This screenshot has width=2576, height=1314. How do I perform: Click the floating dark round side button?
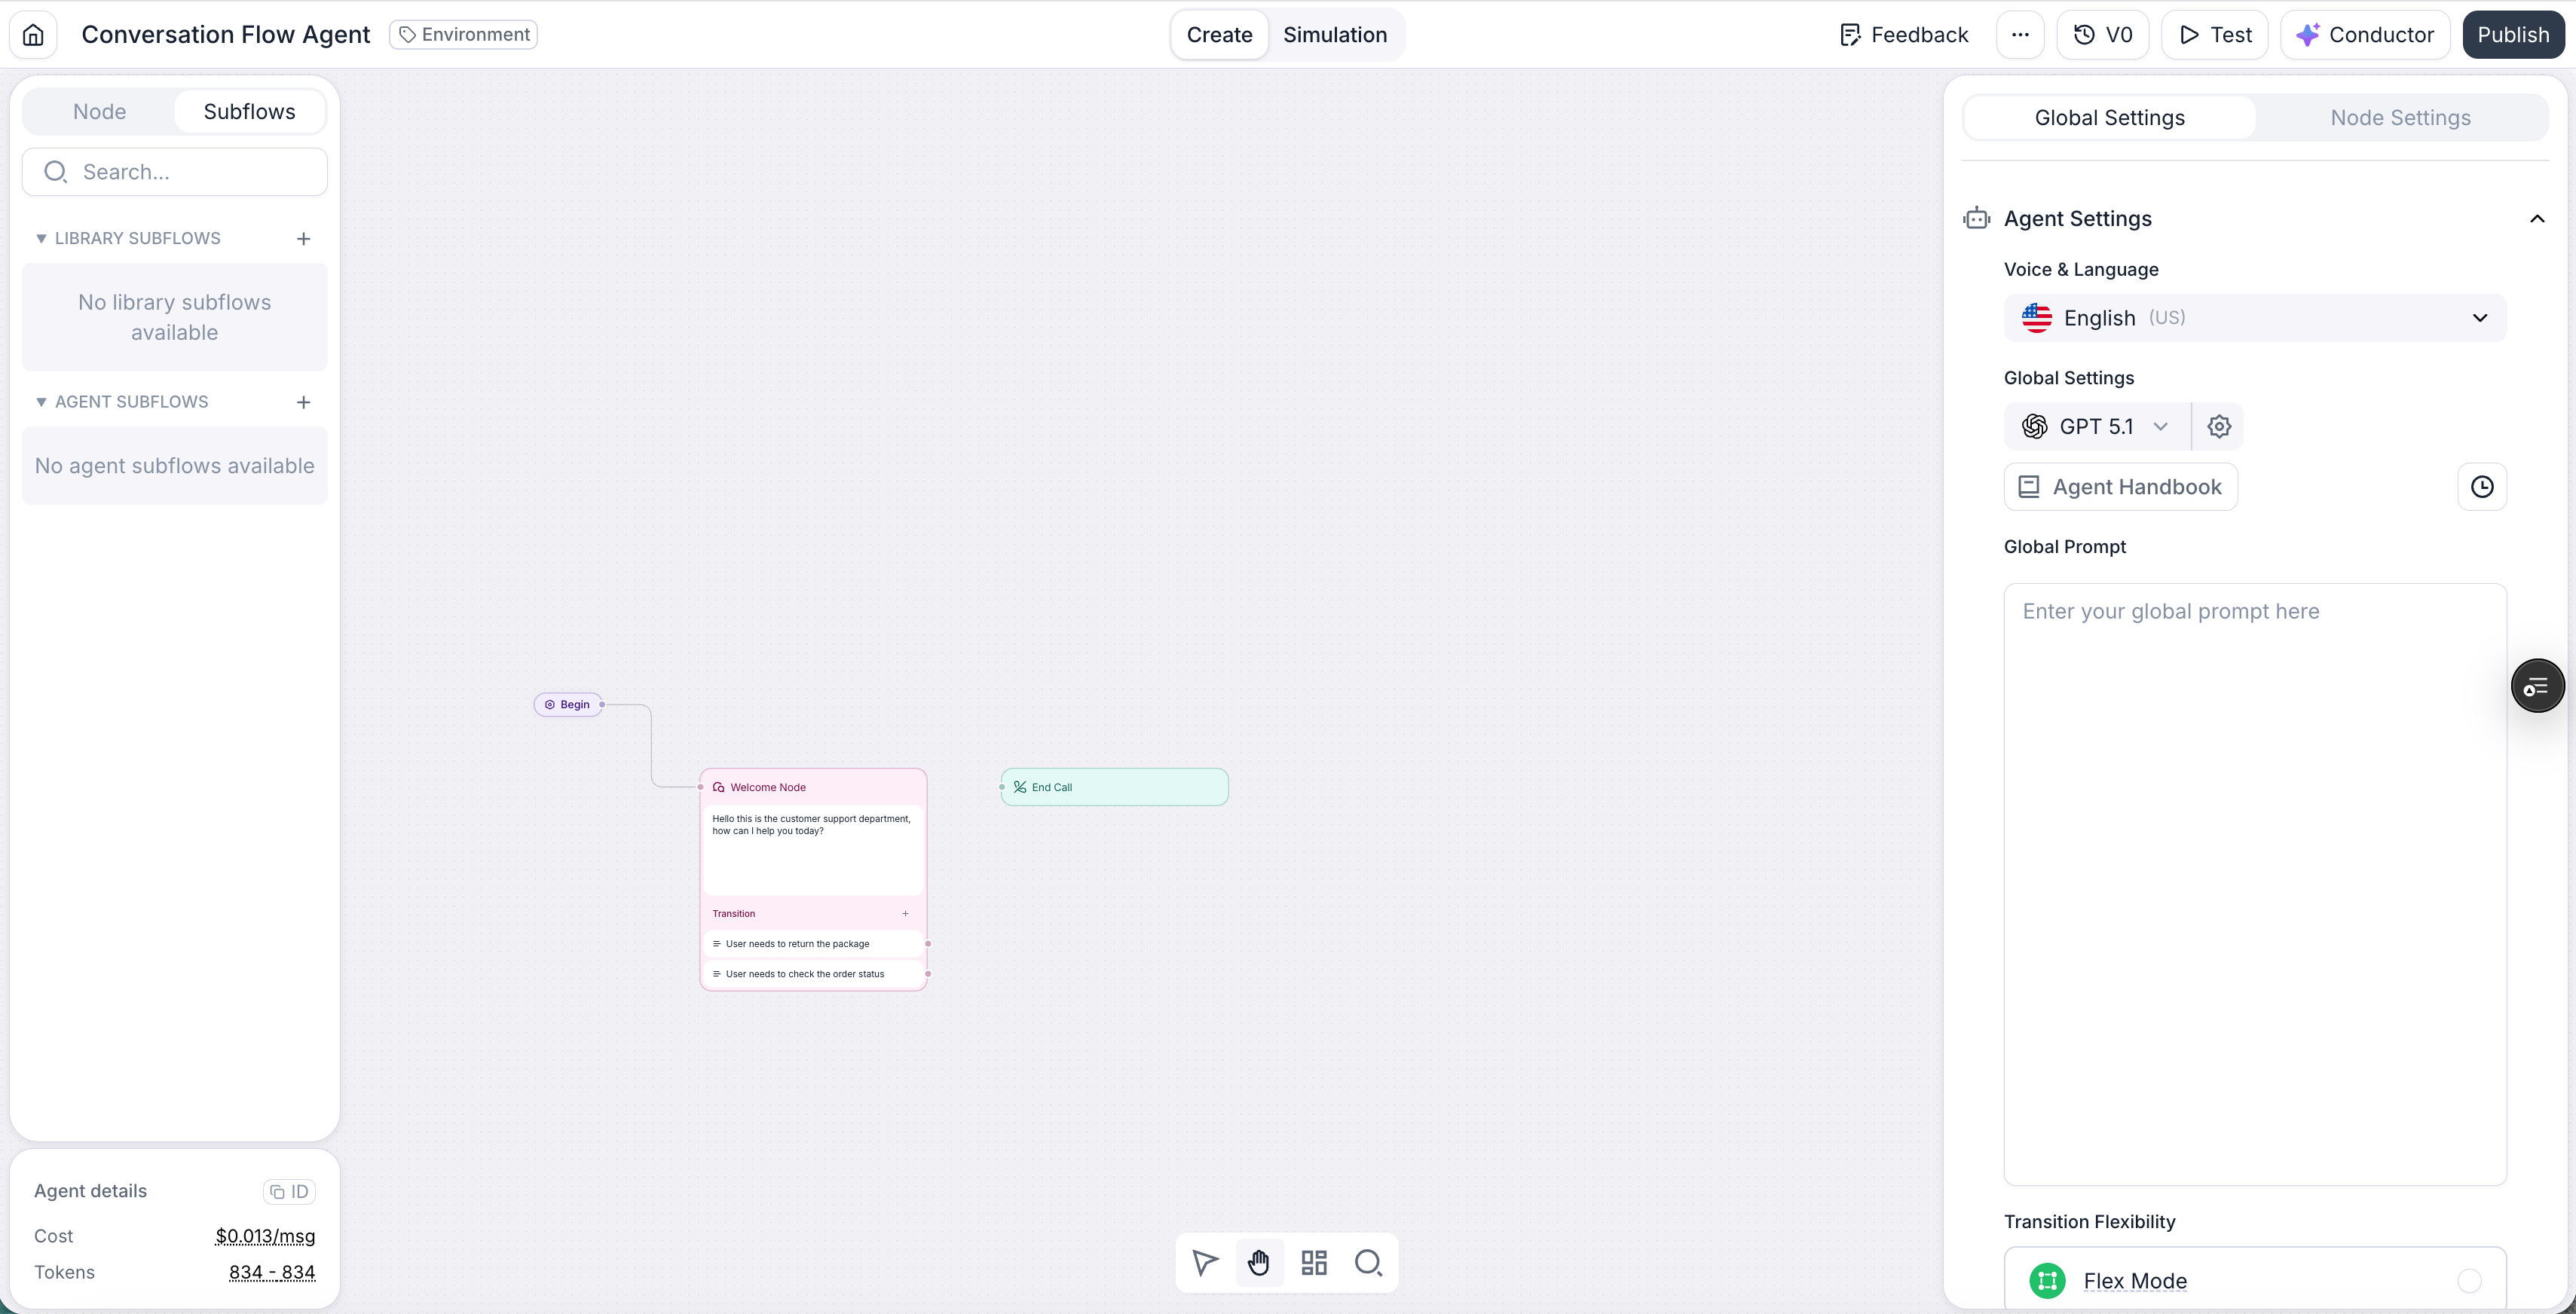2537,686
